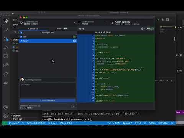Switch to Changes tab
Image resolution: width=184 pixels, height=138 pixels.
click(33, 29)
